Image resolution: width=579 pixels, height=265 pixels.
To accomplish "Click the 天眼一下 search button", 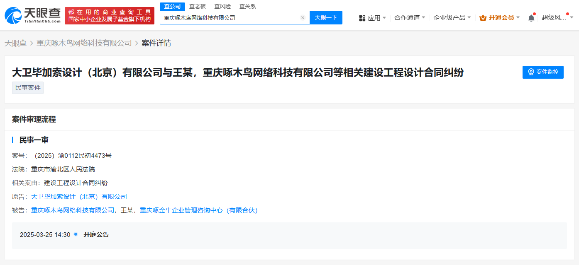I will (x=326, y=17).
